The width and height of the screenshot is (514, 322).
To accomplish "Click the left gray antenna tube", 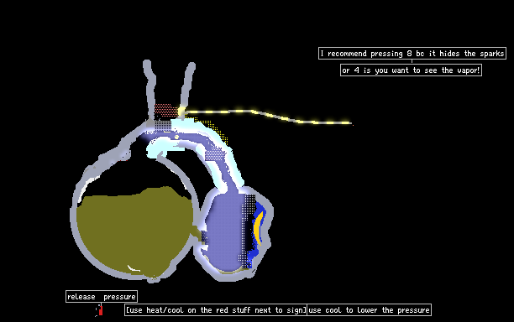I will [149, 90].
